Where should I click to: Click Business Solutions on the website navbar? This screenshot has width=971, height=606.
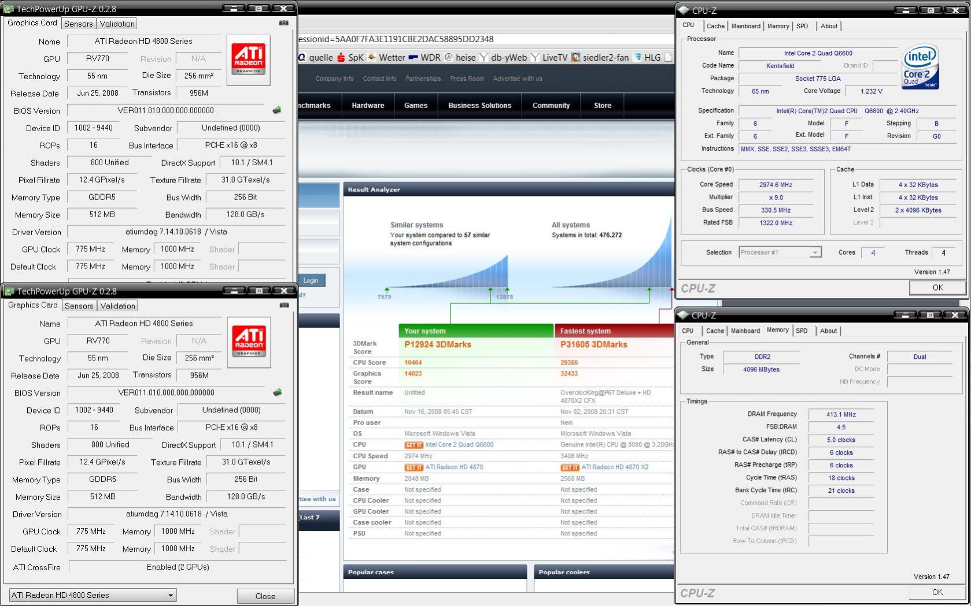point(480,106)
